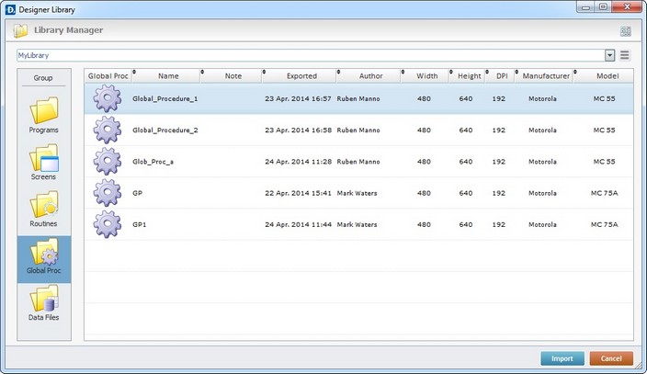647x374 pixels.
Task: Select the Glob_Proc_a name
Action: [153, 162]
